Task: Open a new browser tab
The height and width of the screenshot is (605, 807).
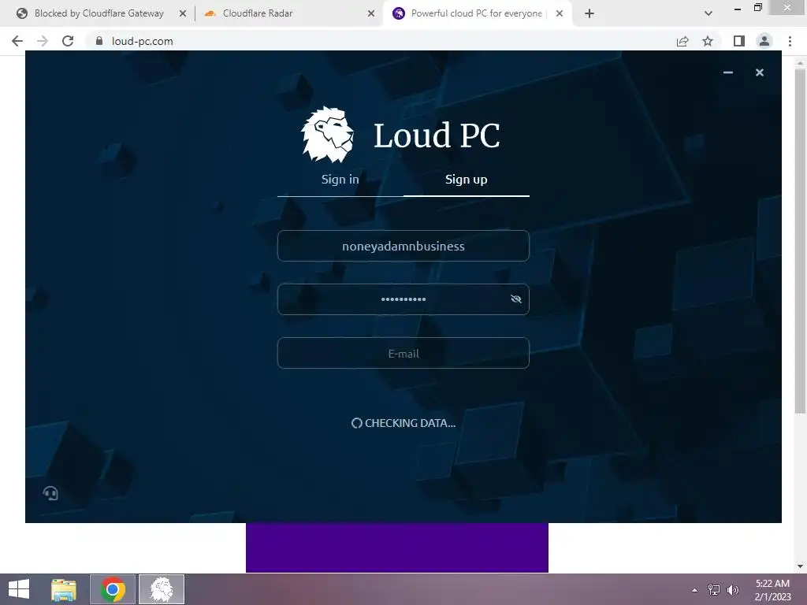Action: coord(589,14)
